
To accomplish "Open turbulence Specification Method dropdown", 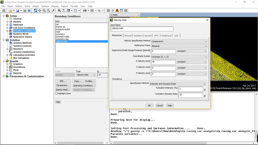I will click(x=178, y=84).
